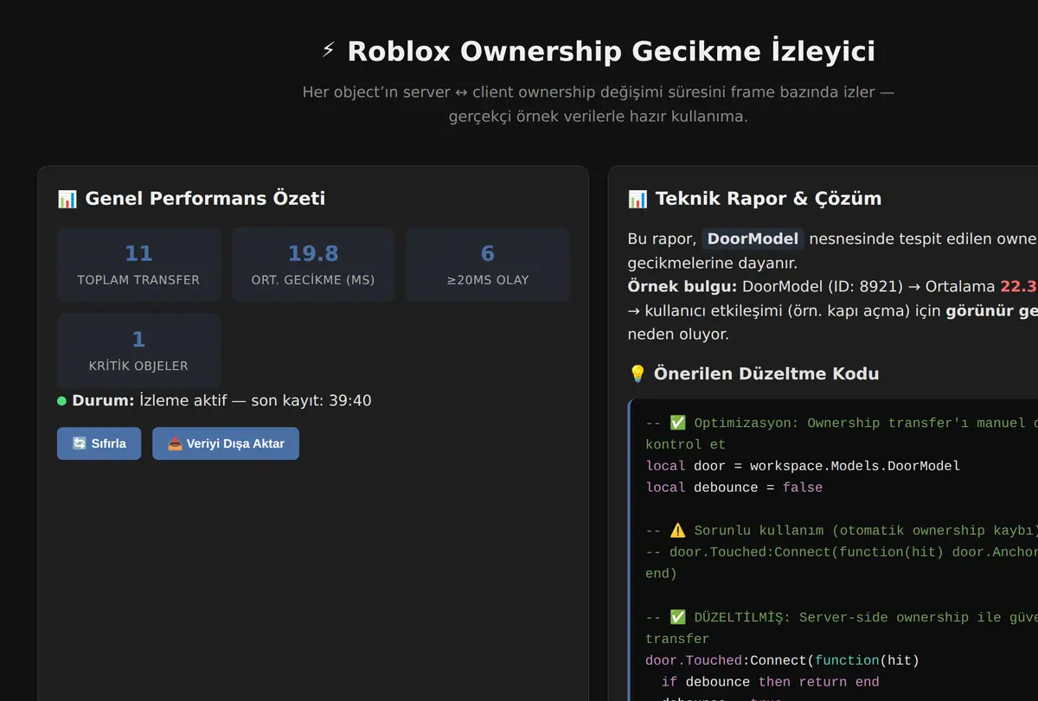This screenshot has height=701, width=1038.
Task: Click the code line 'local debounce = false'
Action: (x=734, y=488)
